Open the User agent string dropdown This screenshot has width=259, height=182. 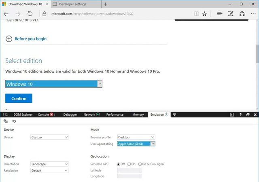coord(136,144)
